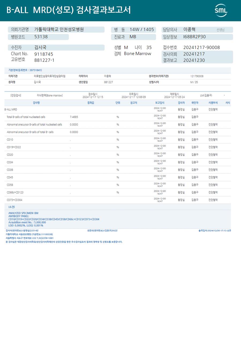Screen dimensions: 241x341
Task: Click the 담당의사 field 이종혁
Action: pyautogui.click(x=189, y=30)
